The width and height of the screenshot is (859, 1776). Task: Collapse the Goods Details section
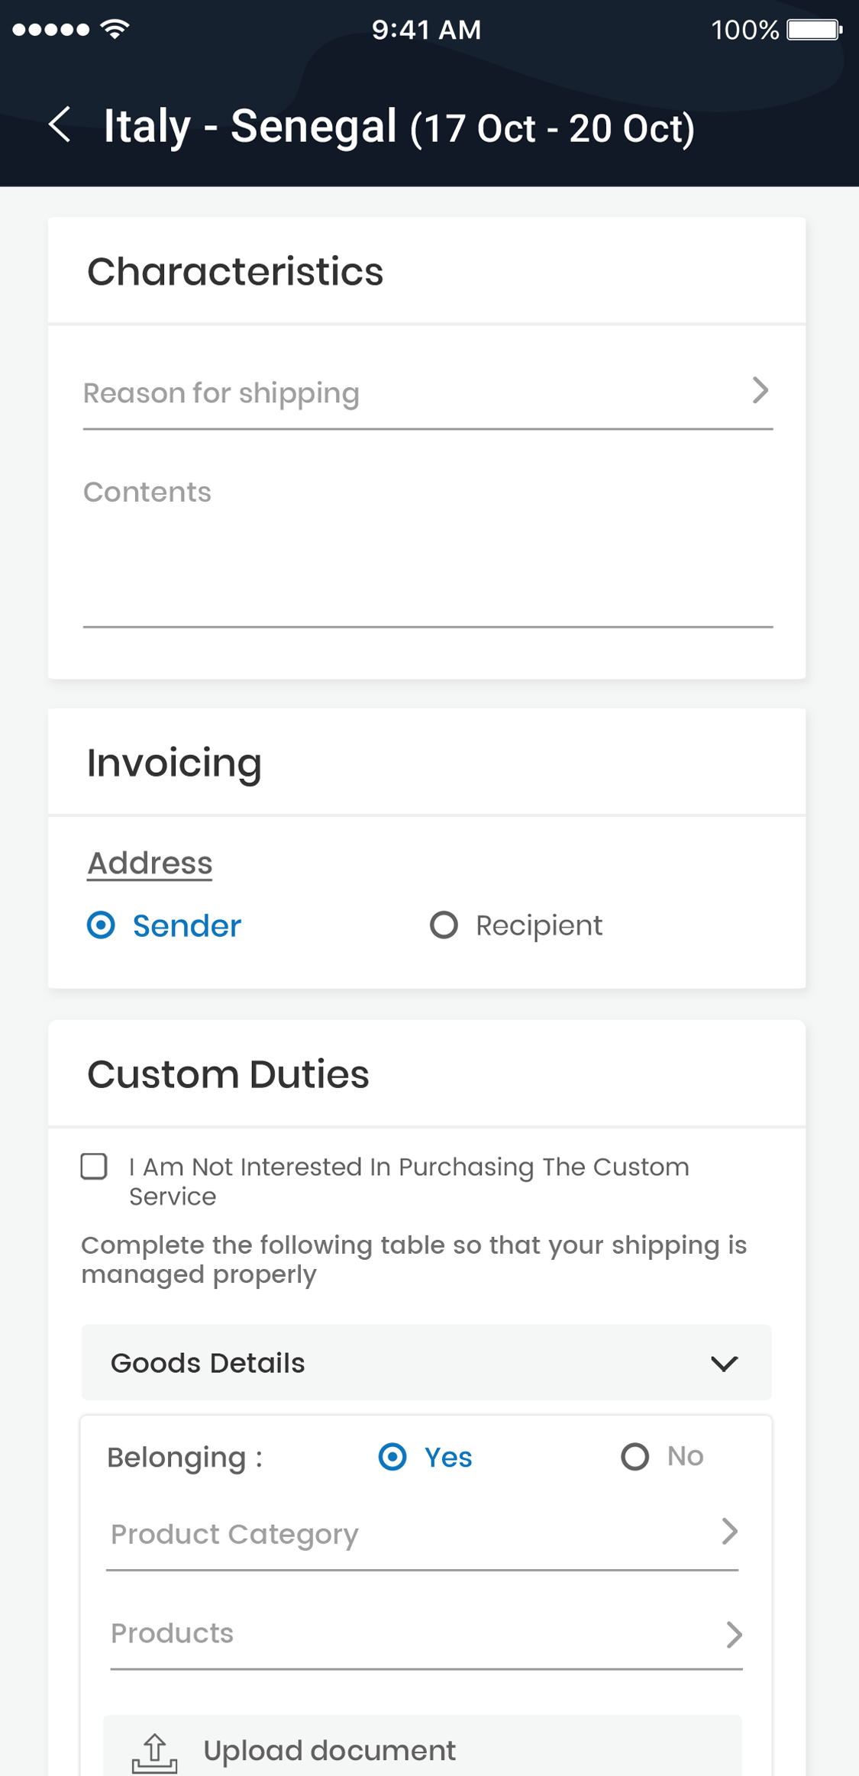723,1363
